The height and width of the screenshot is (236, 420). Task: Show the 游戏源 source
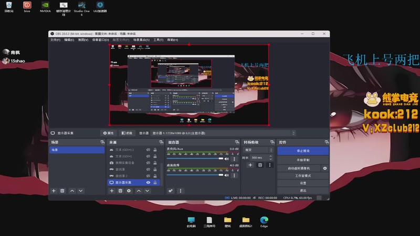pyautogui.click(x=148, y=169)
